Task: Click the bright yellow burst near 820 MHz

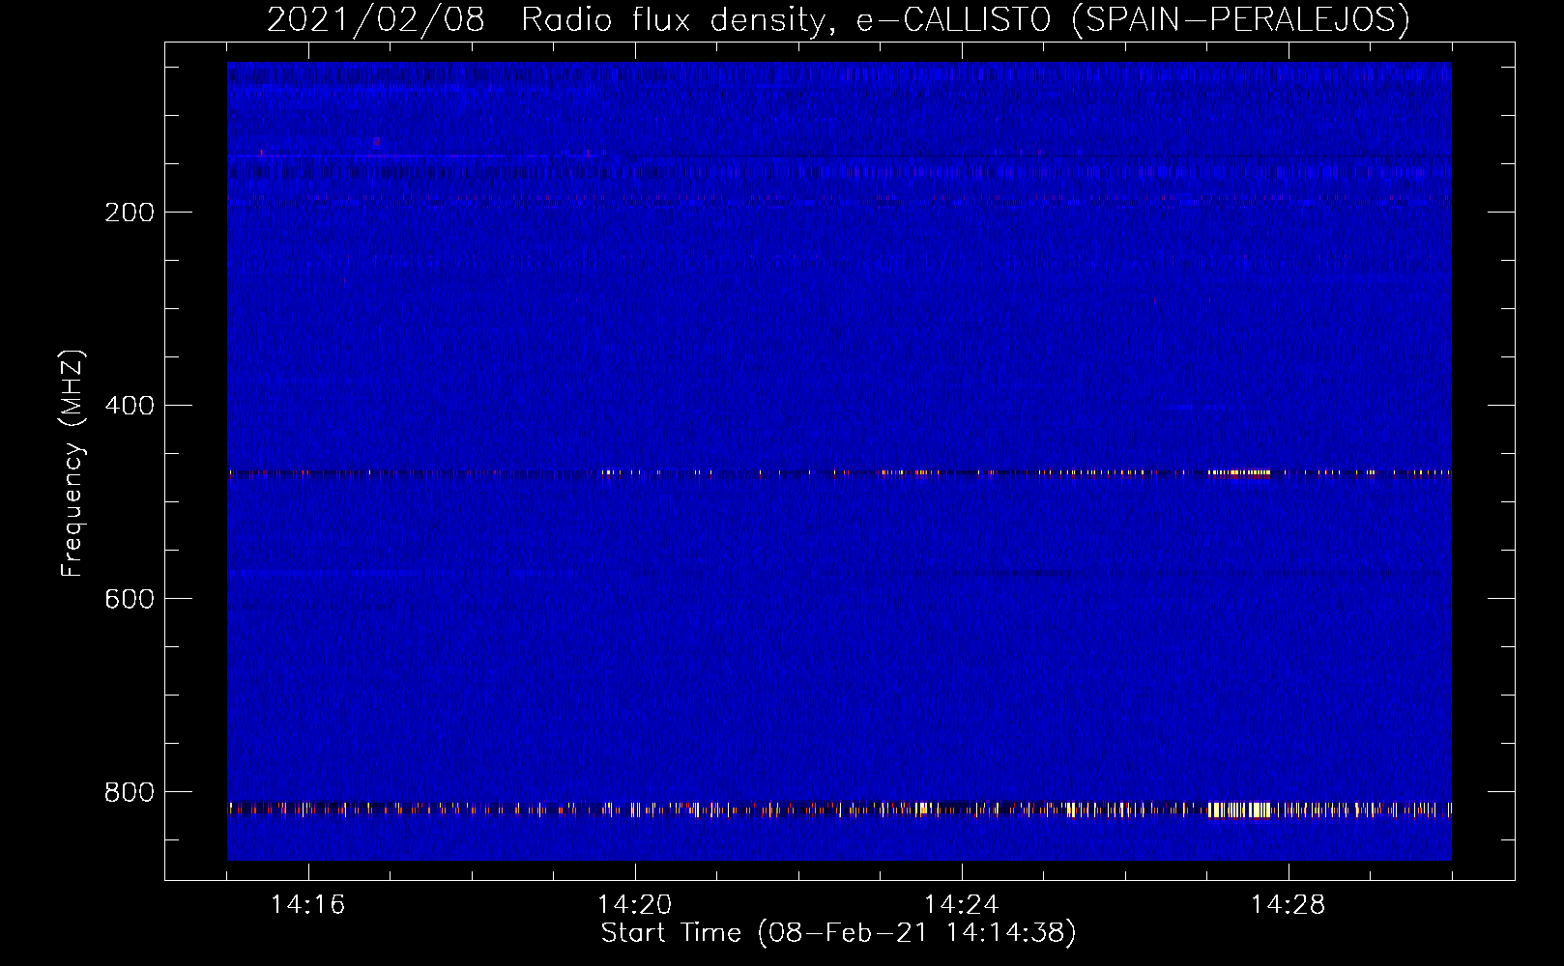Action: 1239,810
